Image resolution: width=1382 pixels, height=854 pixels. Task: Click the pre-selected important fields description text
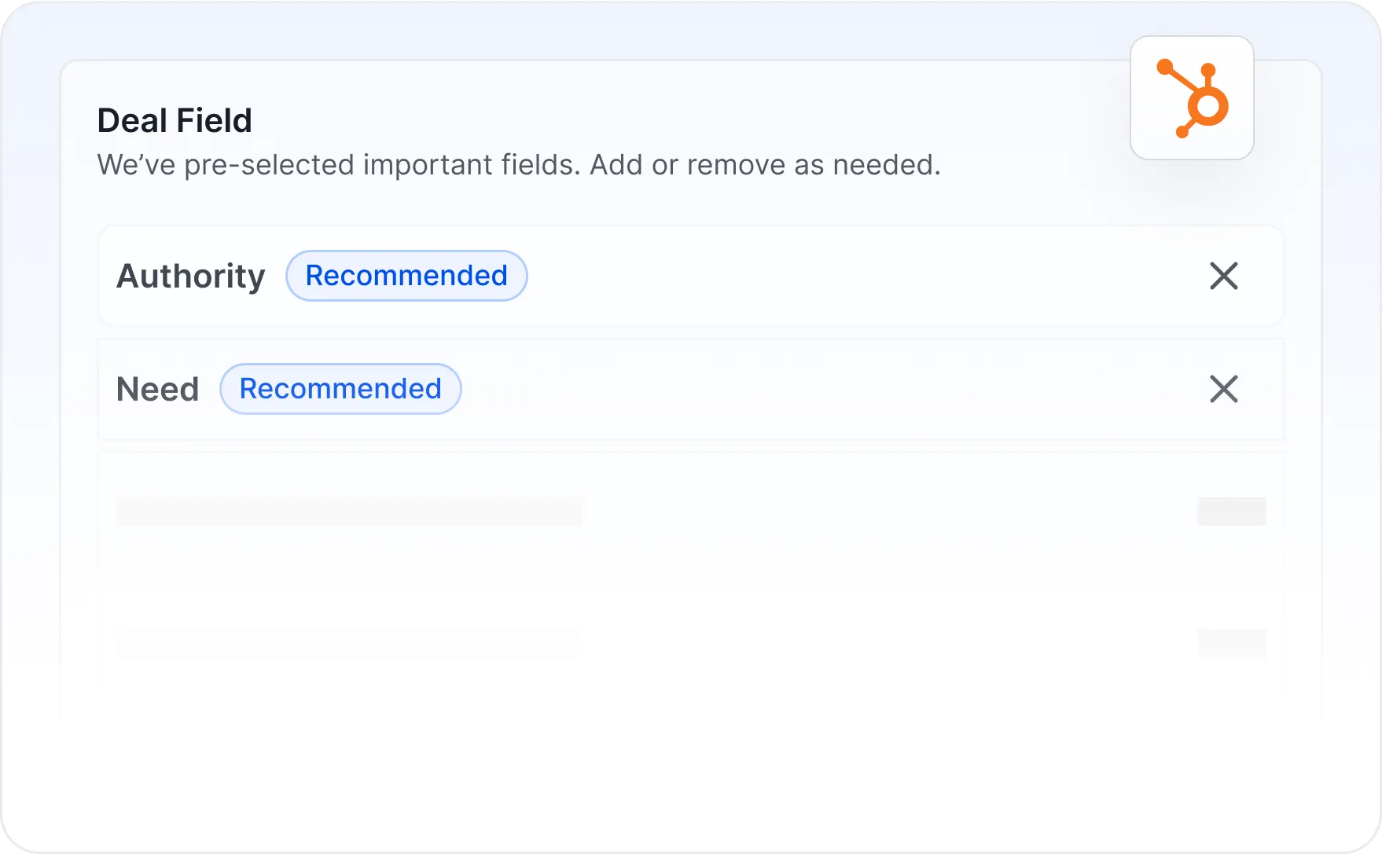[x=519, y=165]
